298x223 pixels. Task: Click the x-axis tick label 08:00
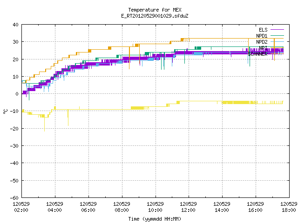tap(122, 210)
